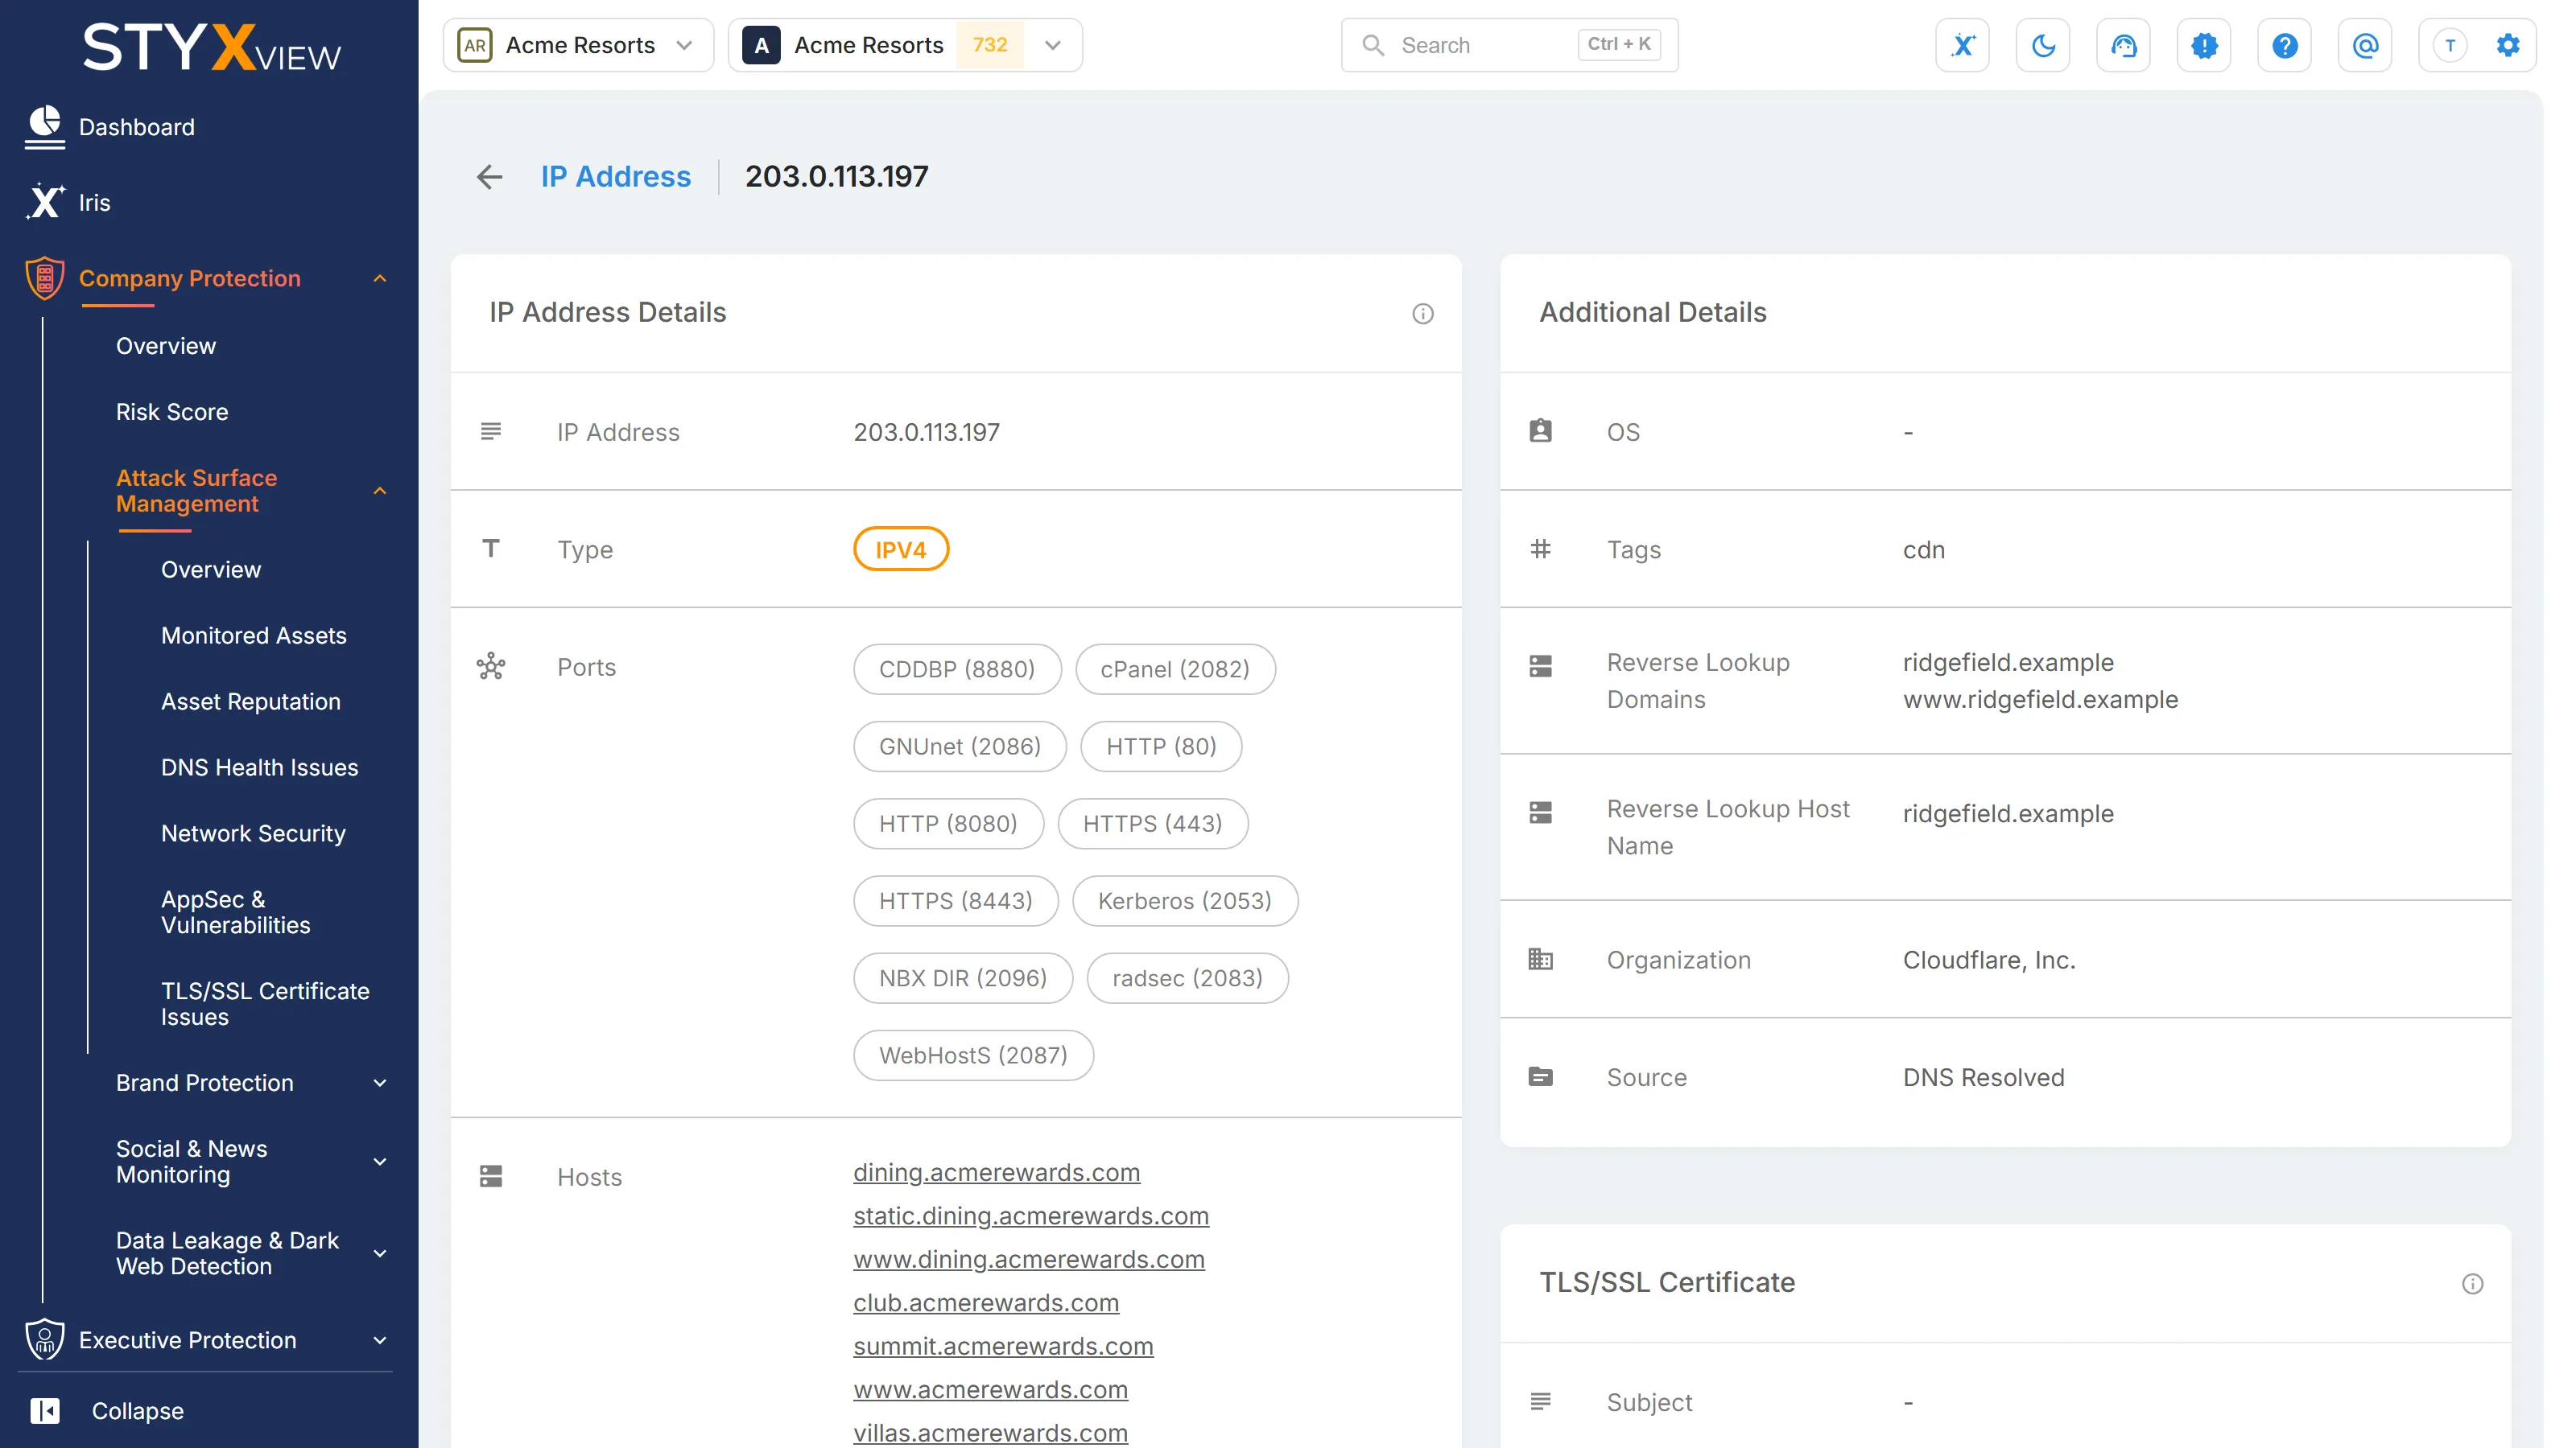Click the Kerberos (2053) port chip
The width and height of the screenshot is (2576, 1448).
(1184, 900)
